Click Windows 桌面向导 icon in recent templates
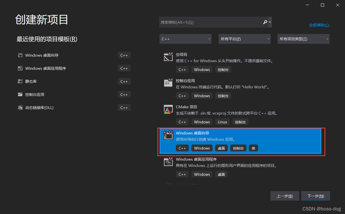Screen dimensions: 345x214 20,55
